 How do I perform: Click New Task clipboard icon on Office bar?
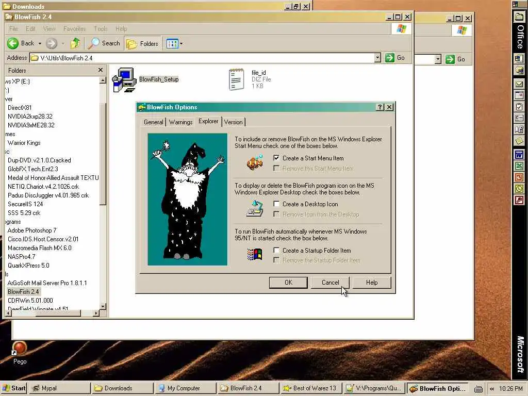point(519,107)
